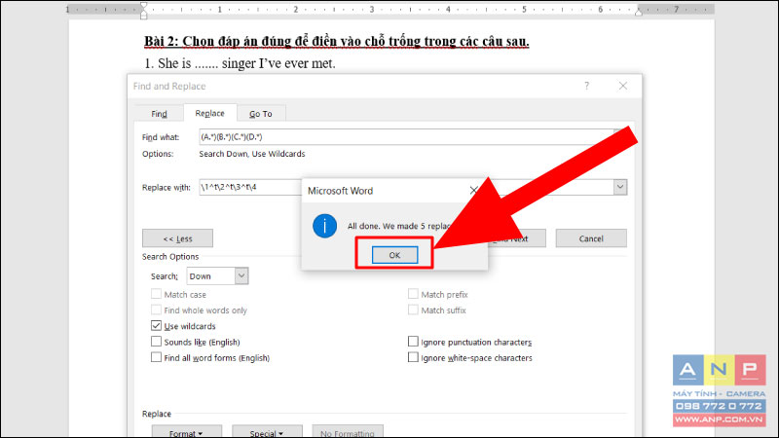Open the Go To tab

point(260,114)
